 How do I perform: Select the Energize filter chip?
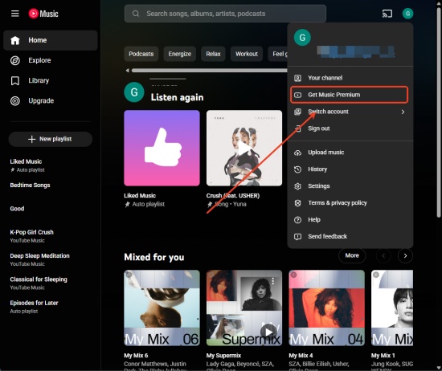pos(180,54)
